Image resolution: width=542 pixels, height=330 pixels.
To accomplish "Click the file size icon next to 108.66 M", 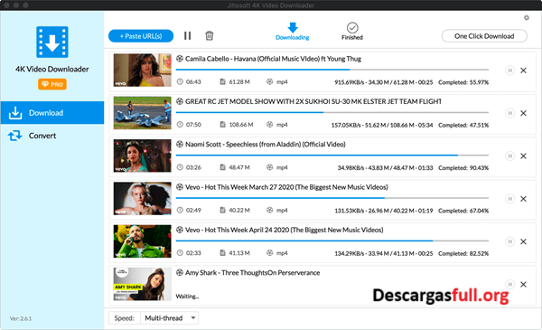I will click(x=222, y=125).
